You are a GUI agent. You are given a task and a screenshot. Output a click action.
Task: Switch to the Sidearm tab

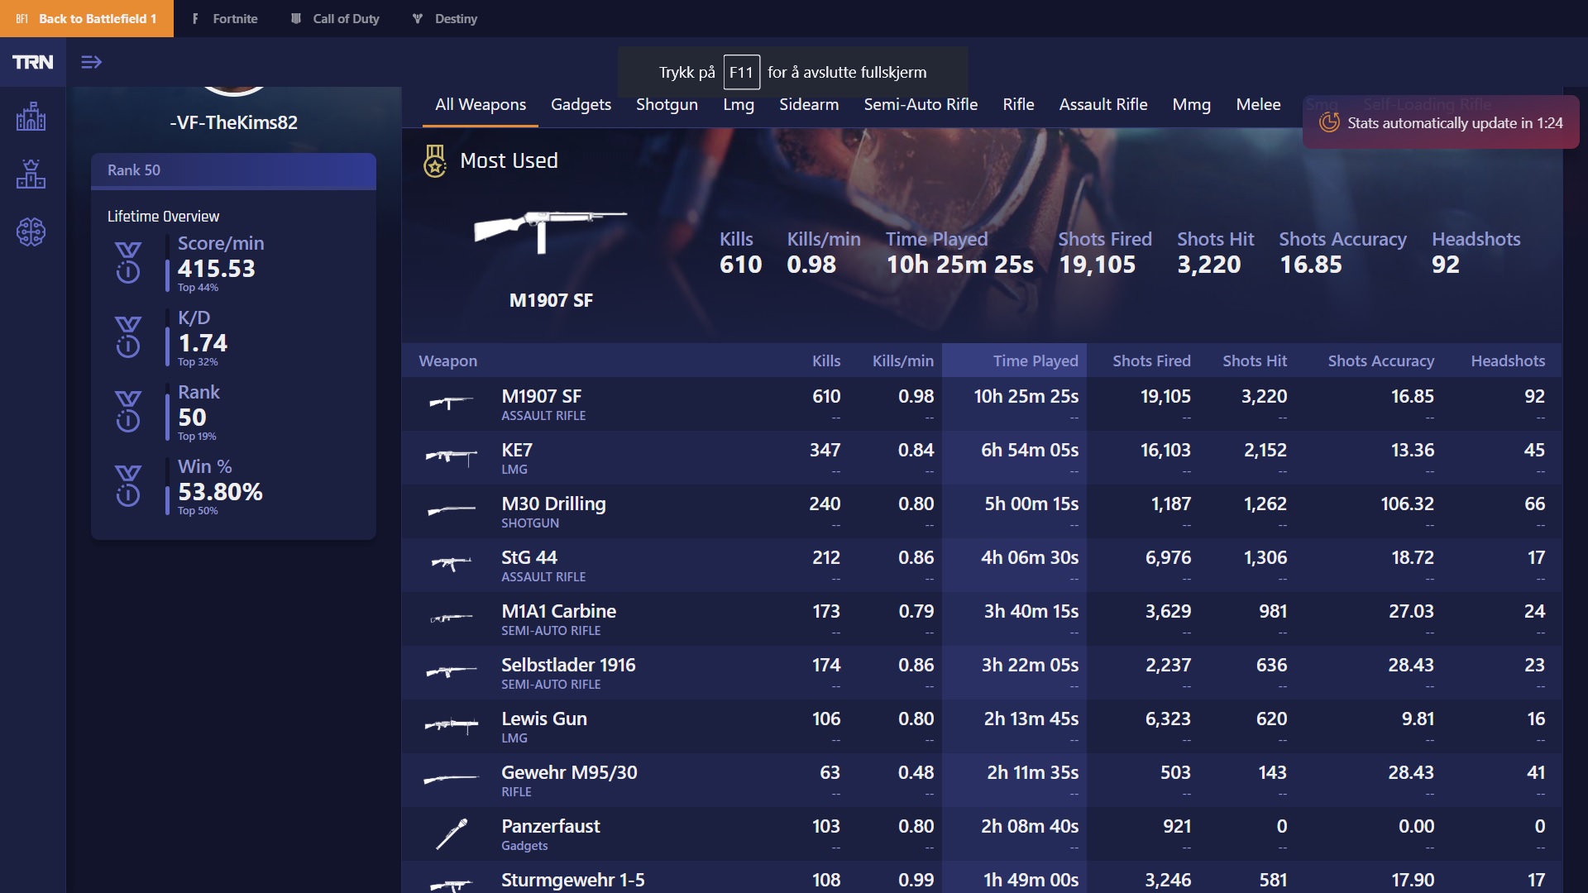809,105
